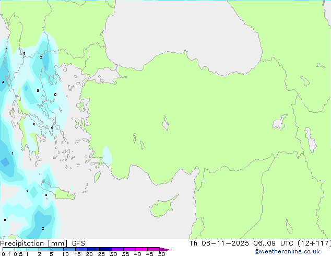Click the '30' legend scale label
Screen dimensions: 331x256
113,254
